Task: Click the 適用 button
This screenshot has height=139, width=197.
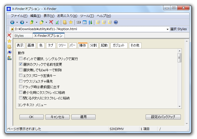Action: coord(83,117)
